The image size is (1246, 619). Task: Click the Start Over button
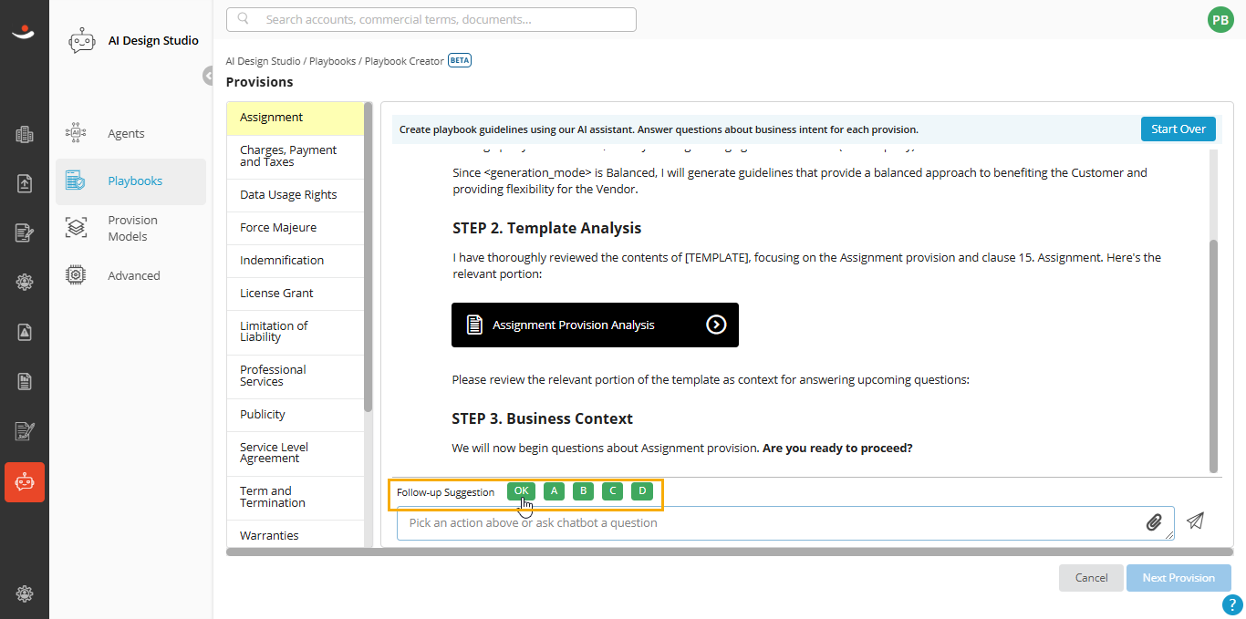click(1179, 129)
